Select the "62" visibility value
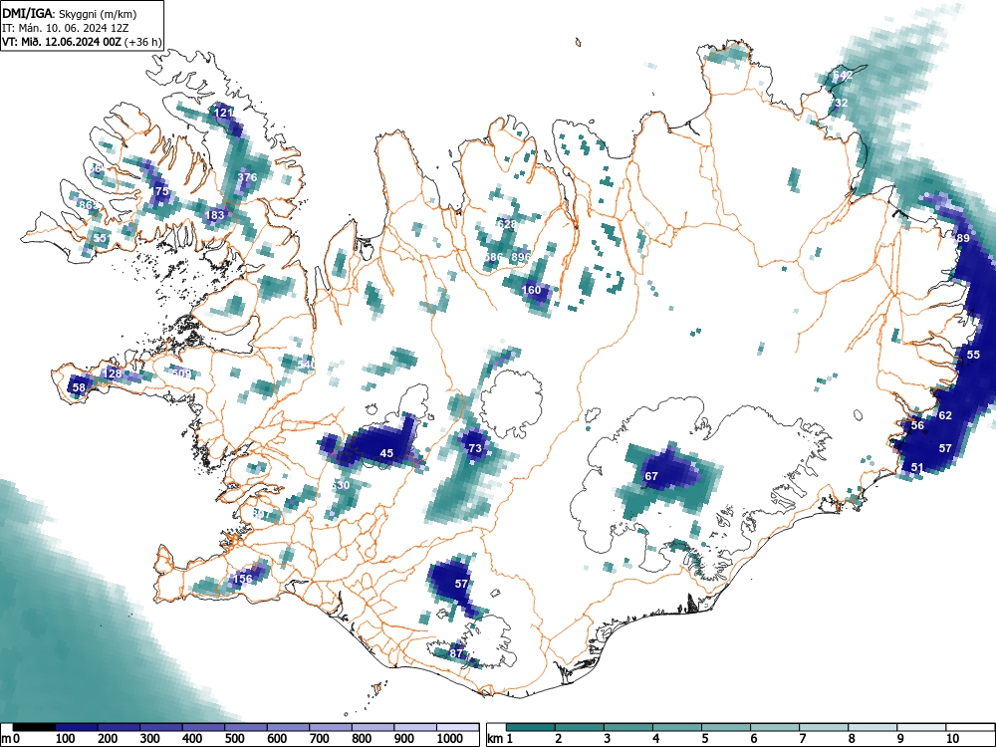 [x=945, y=415]
